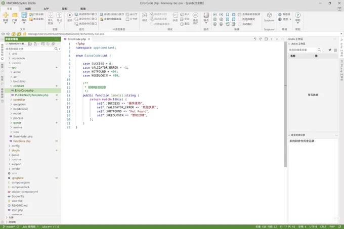Click the Step debugging icon

(x=175, y=15)
